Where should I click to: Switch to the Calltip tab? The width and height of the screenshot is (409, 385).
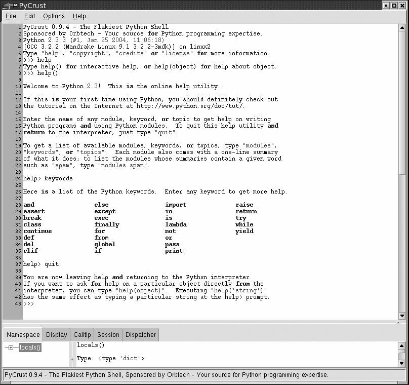tap(82, 334)
